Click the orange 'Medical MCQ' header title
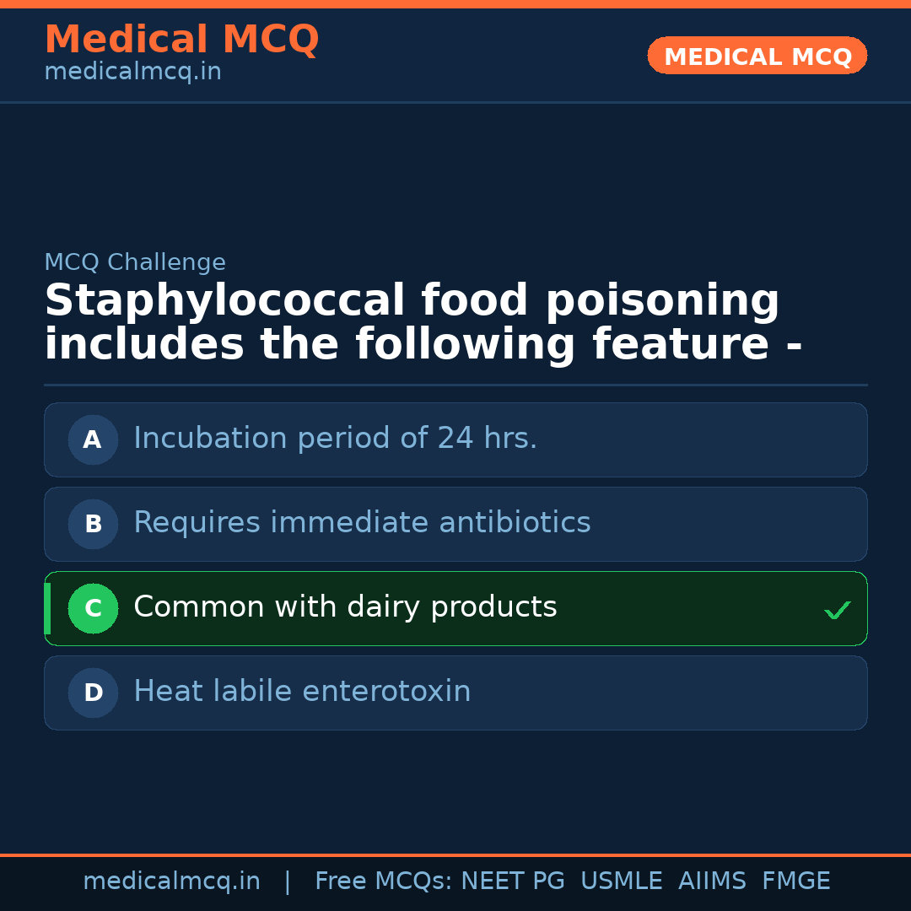Image resolution: width=911 pixels, height=911 pixels. [x=181, y=40]
